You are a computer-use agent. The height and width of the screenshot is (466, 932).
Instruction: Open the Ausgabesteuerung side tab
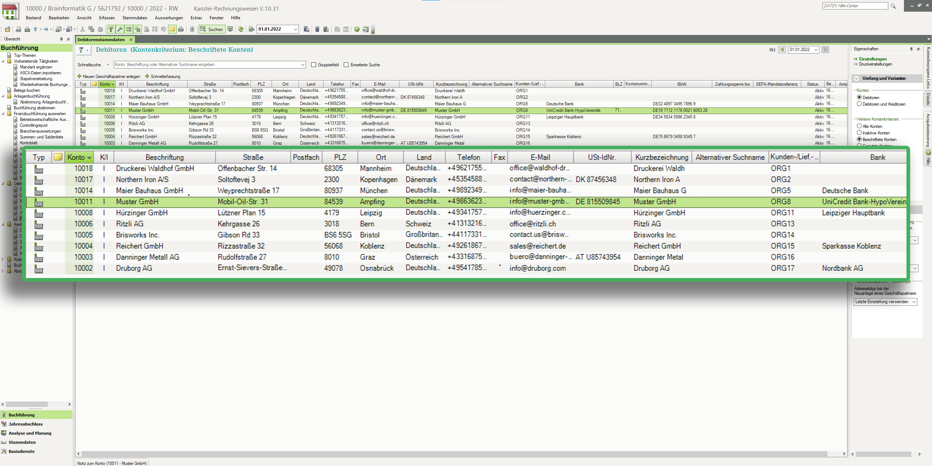pyautogui.click(x=928, y=130)
